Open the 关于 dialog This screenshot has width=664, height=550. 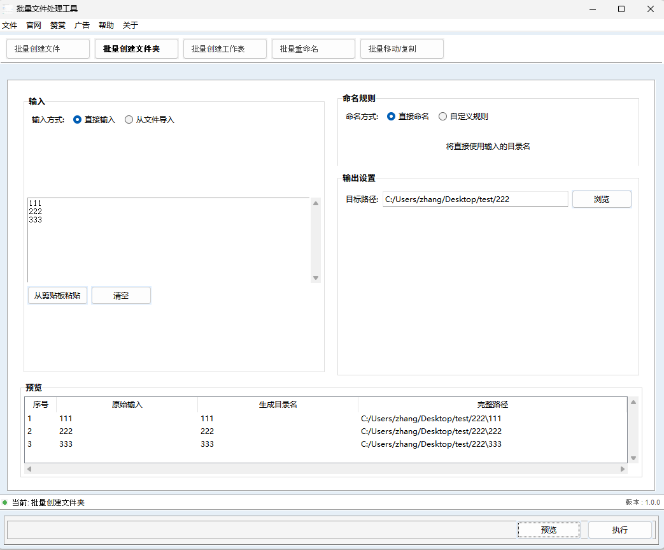(130, 25)
